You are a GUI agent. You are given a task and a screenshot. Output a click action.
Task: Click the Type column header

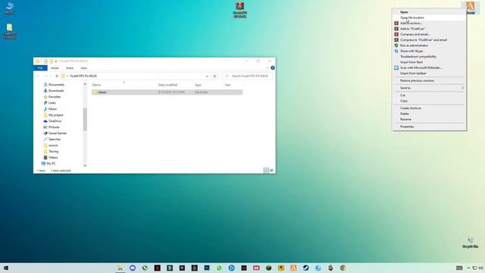click(198, 85)
